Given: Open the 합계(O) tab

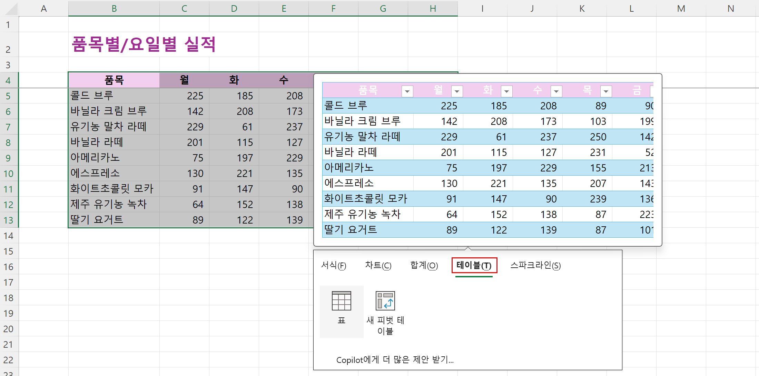Looking at the screenshot, I should click(424, 265).
